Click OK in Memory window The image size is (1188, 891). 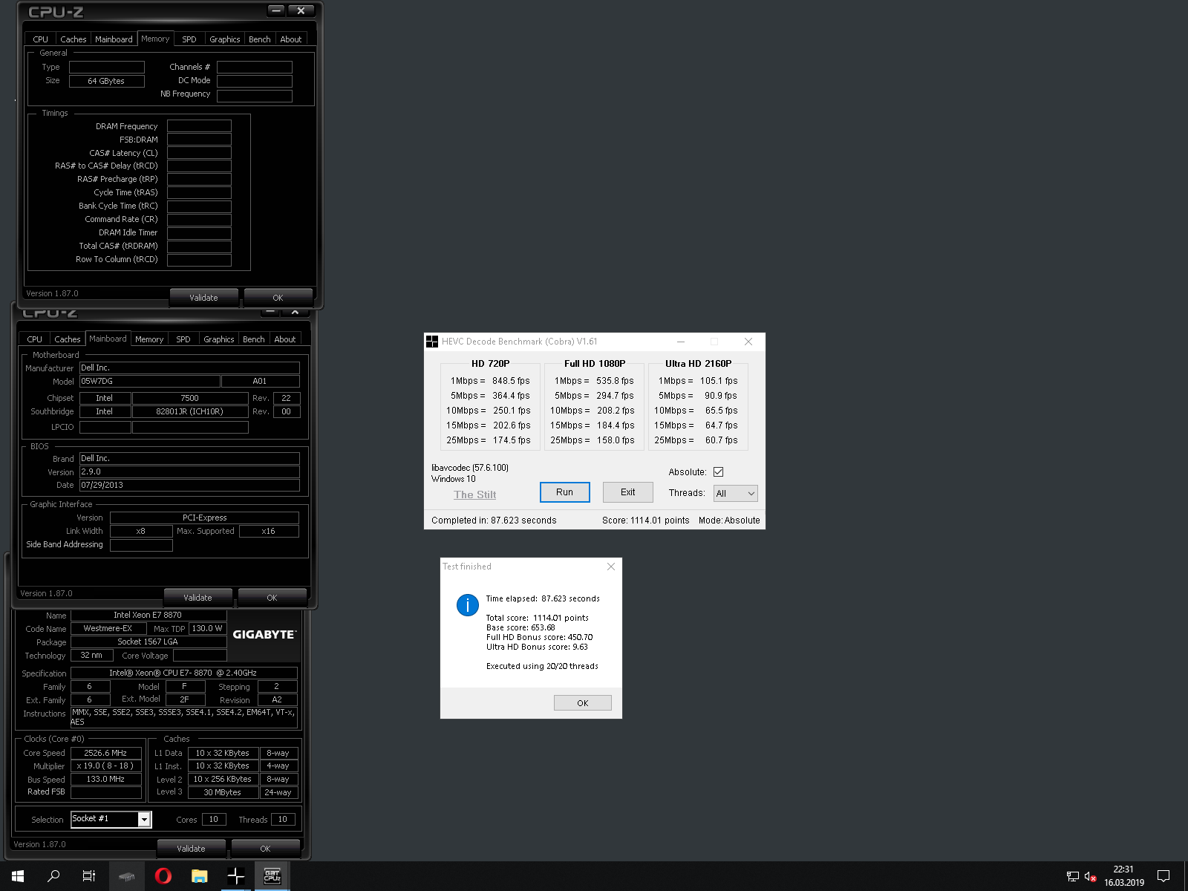pyautogui.click(x=278, y=298)
